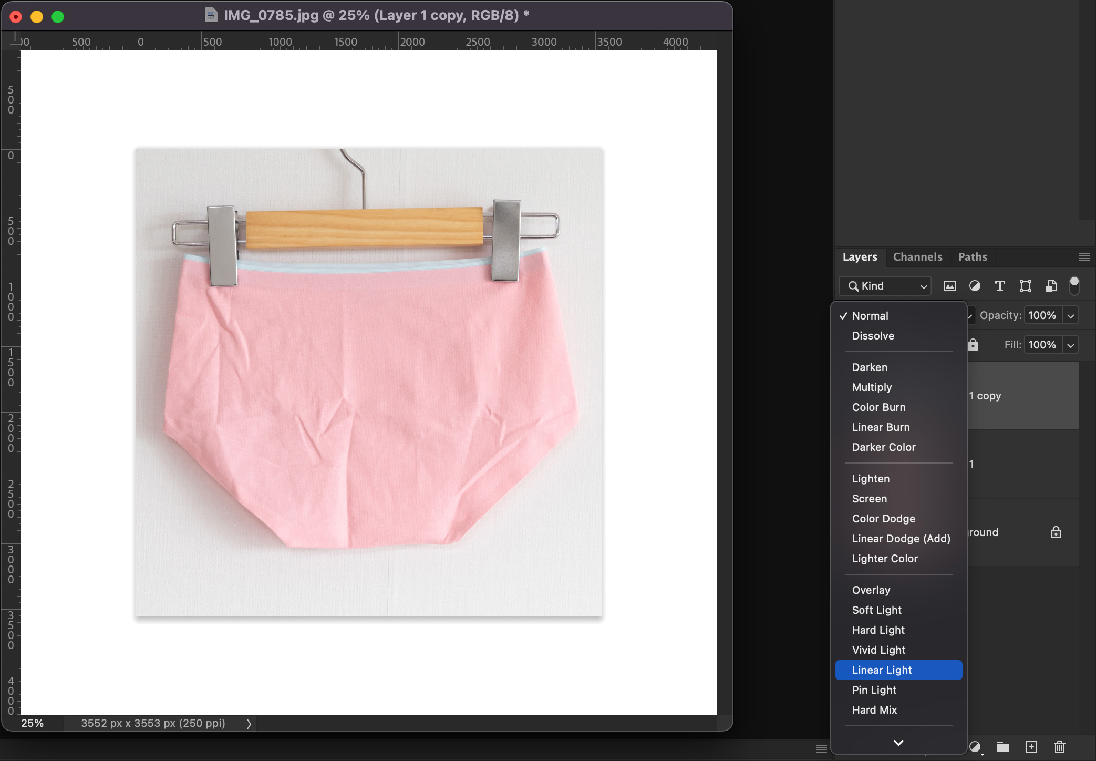Filter for type layers icon
This screenshot has width=1096, height=761.
(x=1000, y=286)
